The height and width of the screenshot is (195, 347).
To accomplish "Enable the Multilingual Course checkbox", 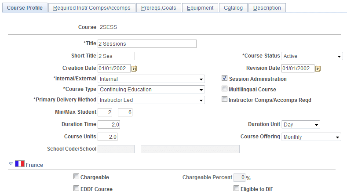I will pos(224,89).
